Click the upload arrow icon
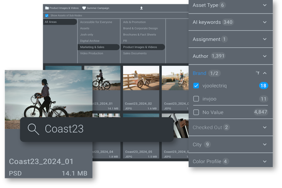282x188 pixels. click(141, 8)
